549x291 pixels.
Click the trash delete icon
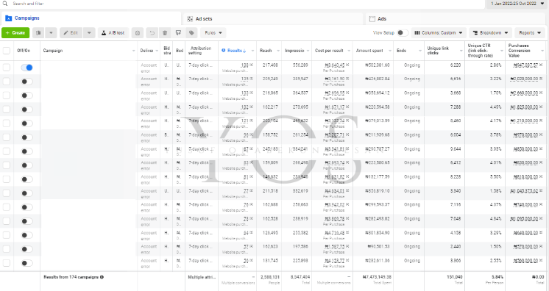tap(165, 33)
